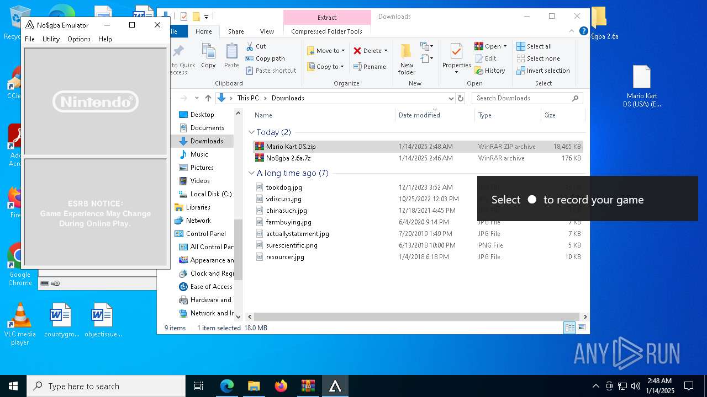Collapse the A long time ago group
This screenshot has width=707, height=397.
point(252,173)
